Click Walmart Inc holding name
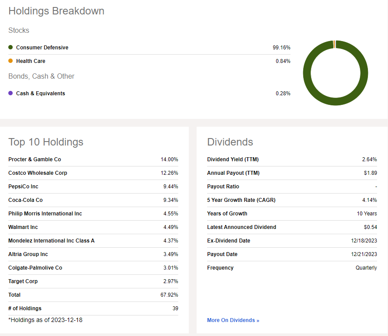Screen dimensions: 388x336 coord(23,227)
